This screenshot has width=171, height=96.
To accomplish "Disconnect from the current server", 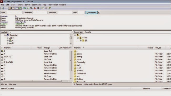I will [35, 8].
